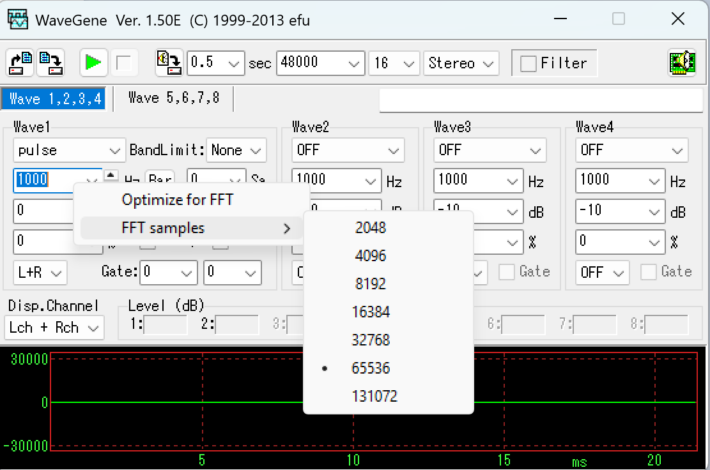Screen dimensions: 710x470
Task: Minimize the WaveGene window
Action: (560, 19)
